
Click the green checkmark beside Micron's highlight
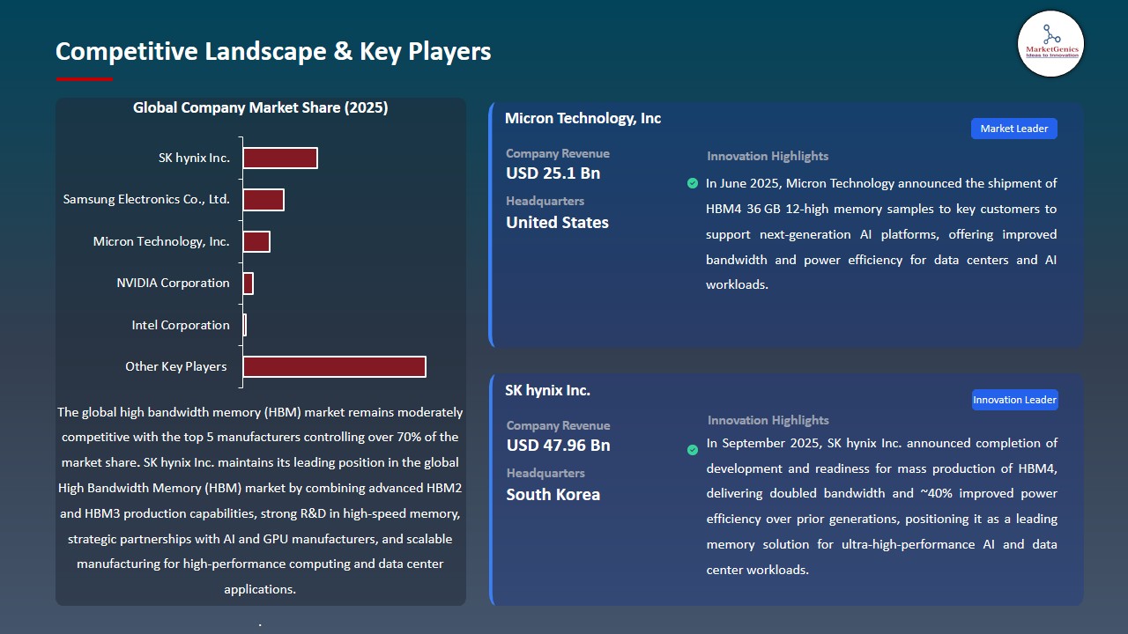(x=693, y=183)
